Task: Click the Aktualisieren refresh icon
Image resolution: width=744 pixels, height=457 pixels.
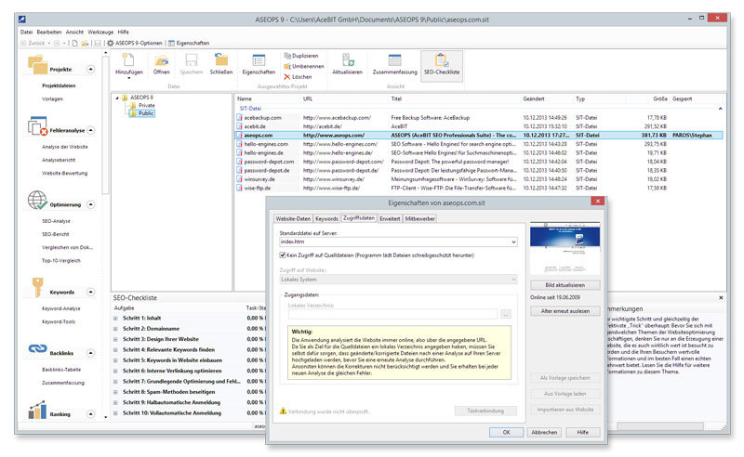Action: point(347,60)
